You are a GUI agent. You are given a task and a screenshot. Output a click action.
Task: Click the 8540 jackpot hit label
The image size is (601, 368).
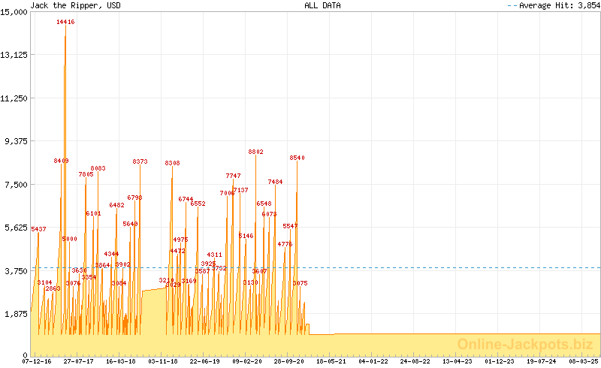[x=297, y=158]
